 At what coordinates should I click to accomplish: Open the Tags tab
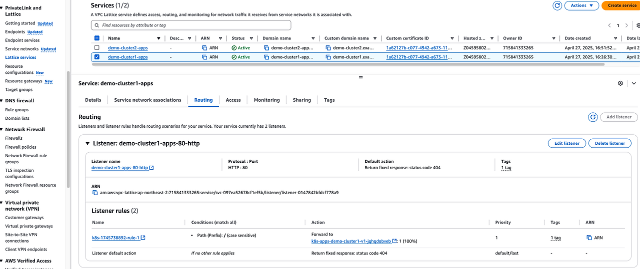click(329, 100)
